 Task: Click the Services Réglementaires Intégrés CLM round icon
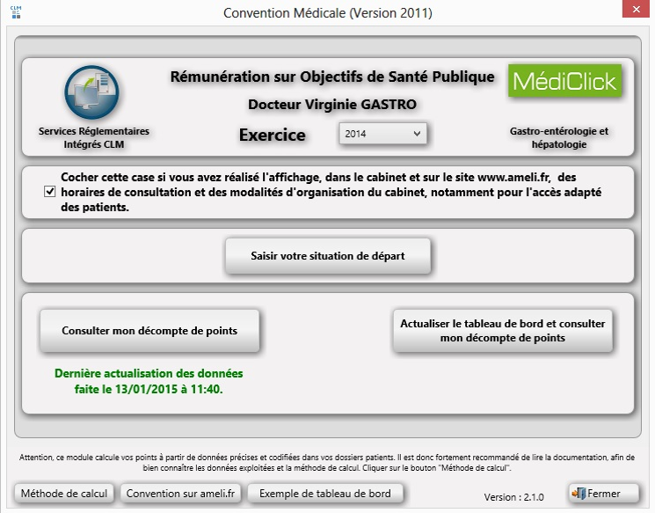click(x=92, y=92)
